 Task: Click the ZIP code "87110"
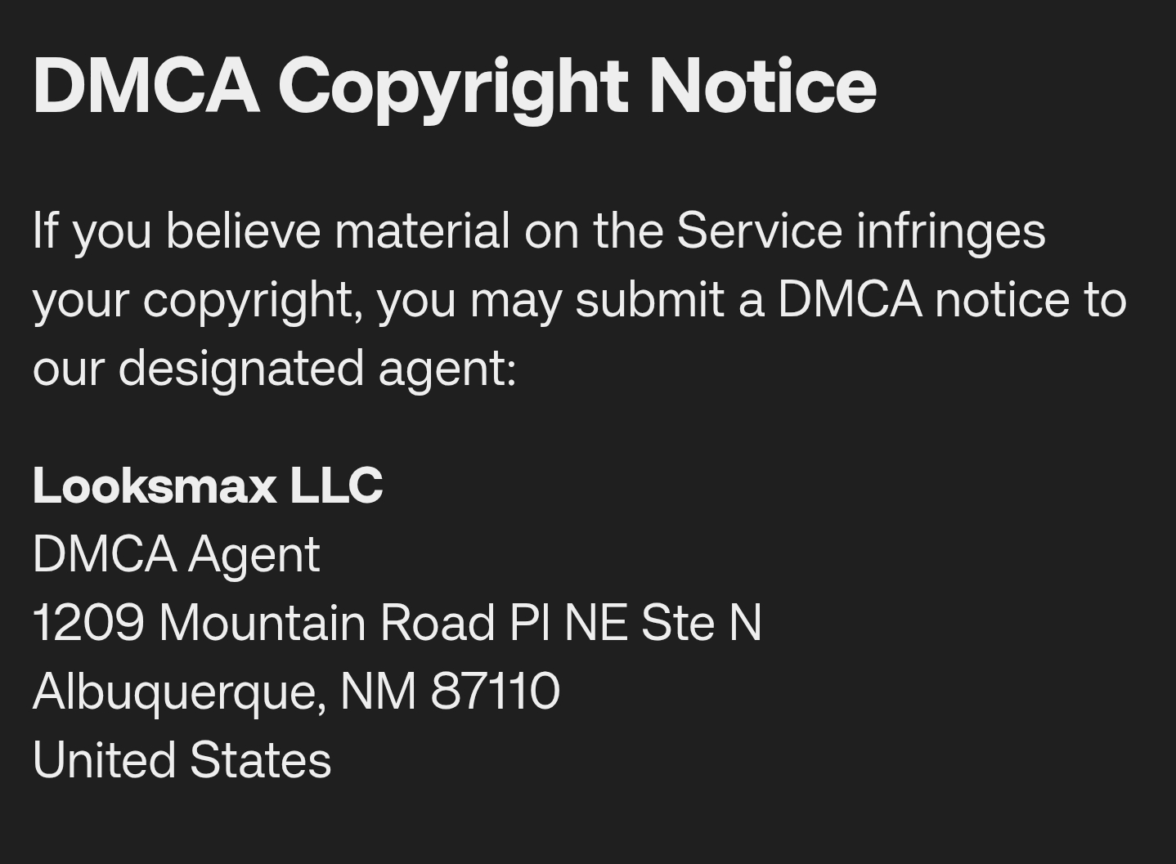pos(495,692)
